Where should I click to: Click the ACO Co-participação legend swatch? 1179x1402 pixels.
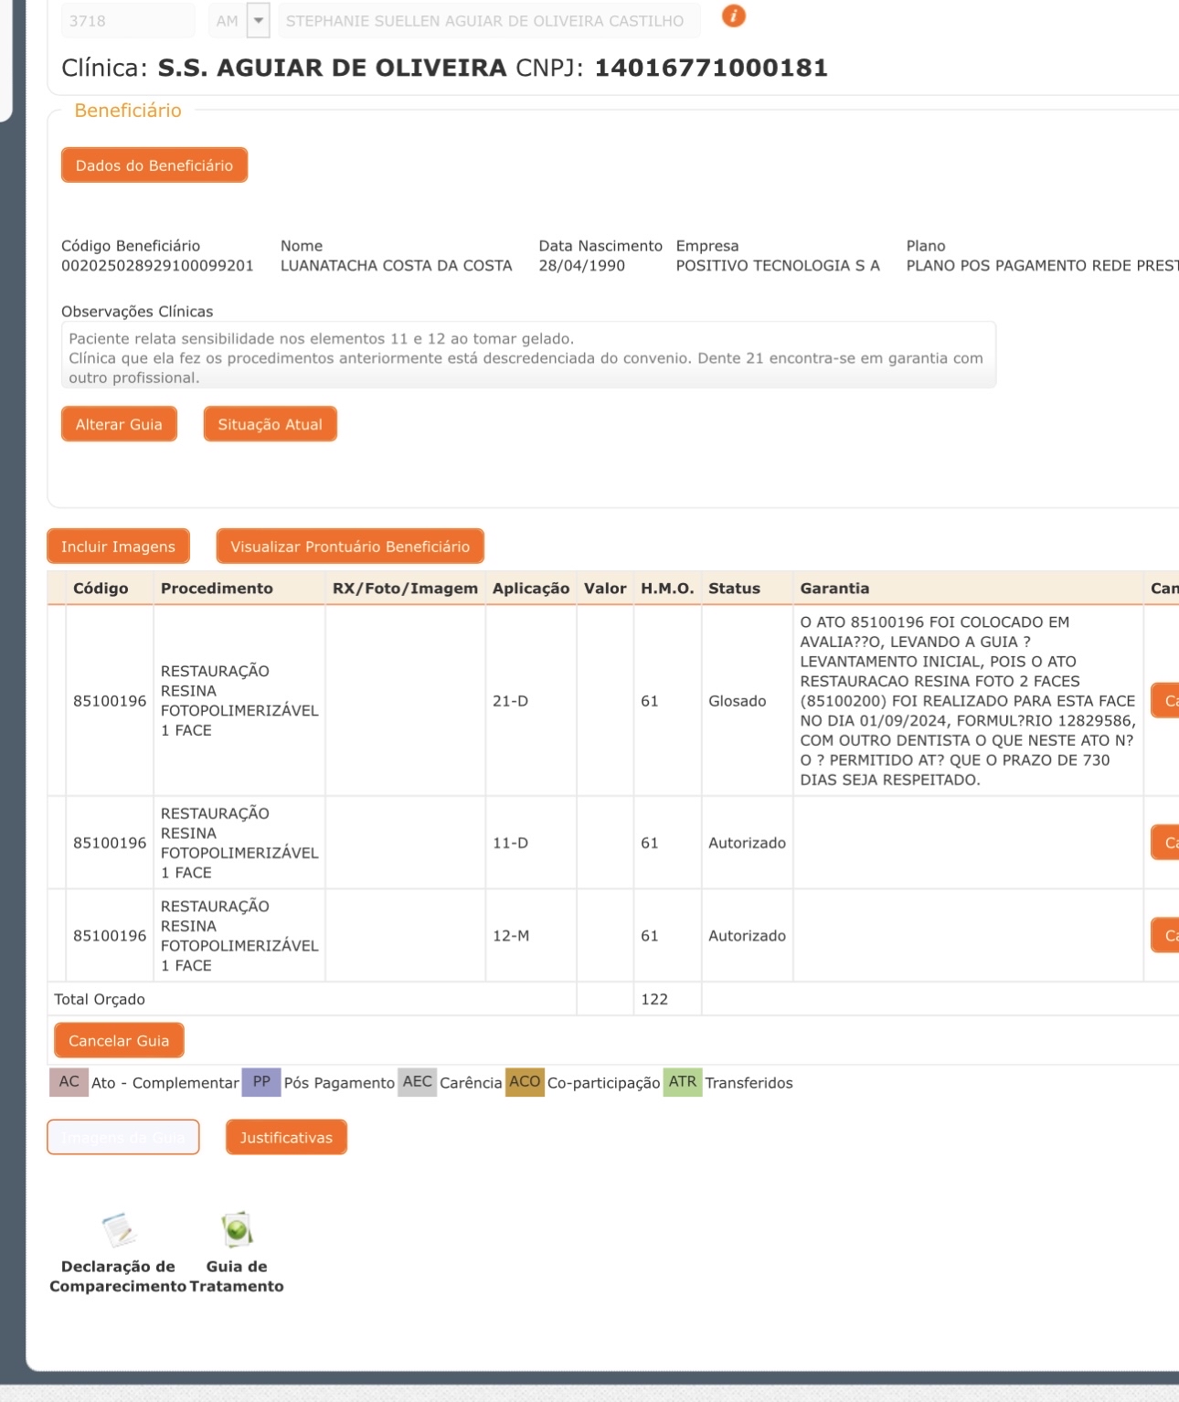(525, 1082)
